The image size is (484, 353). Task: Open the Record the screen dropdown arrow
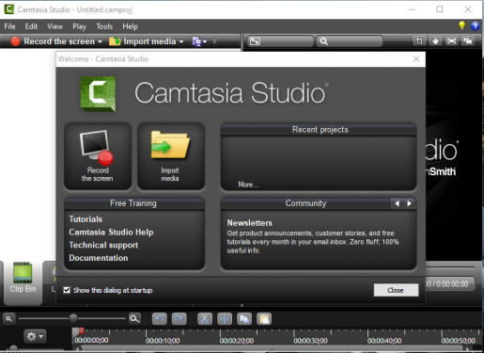tap(100, 41)
